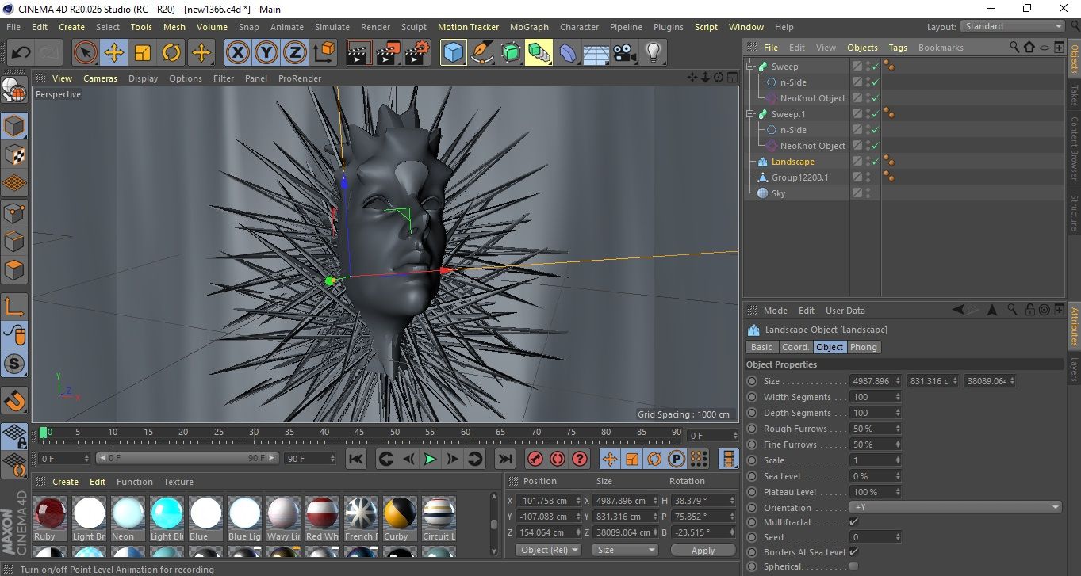Open viewport Cameras menu
1081x576 pixels.
[x=101, y=78]
